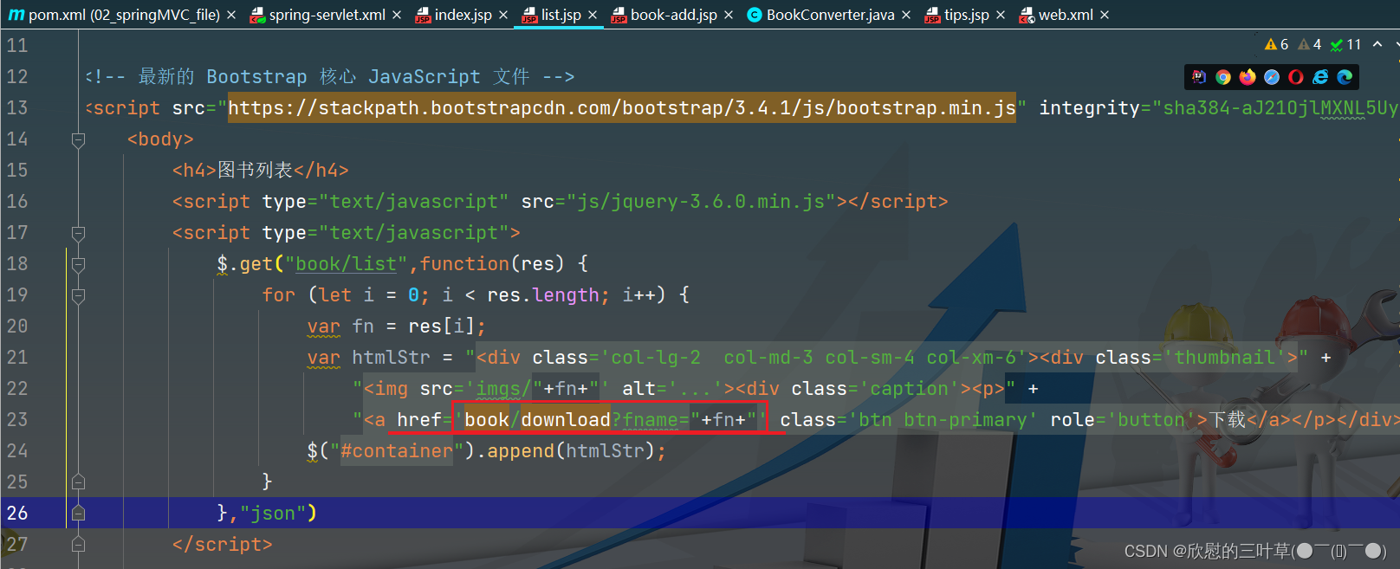Click the 'thumbnail' class string
Viewport: 1400px width, 569px height.
click(x=1225, y=358)
